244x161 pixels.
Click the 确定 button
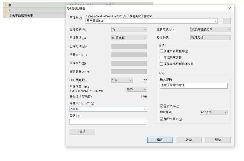pyautogui.click(x=160, y=140)
